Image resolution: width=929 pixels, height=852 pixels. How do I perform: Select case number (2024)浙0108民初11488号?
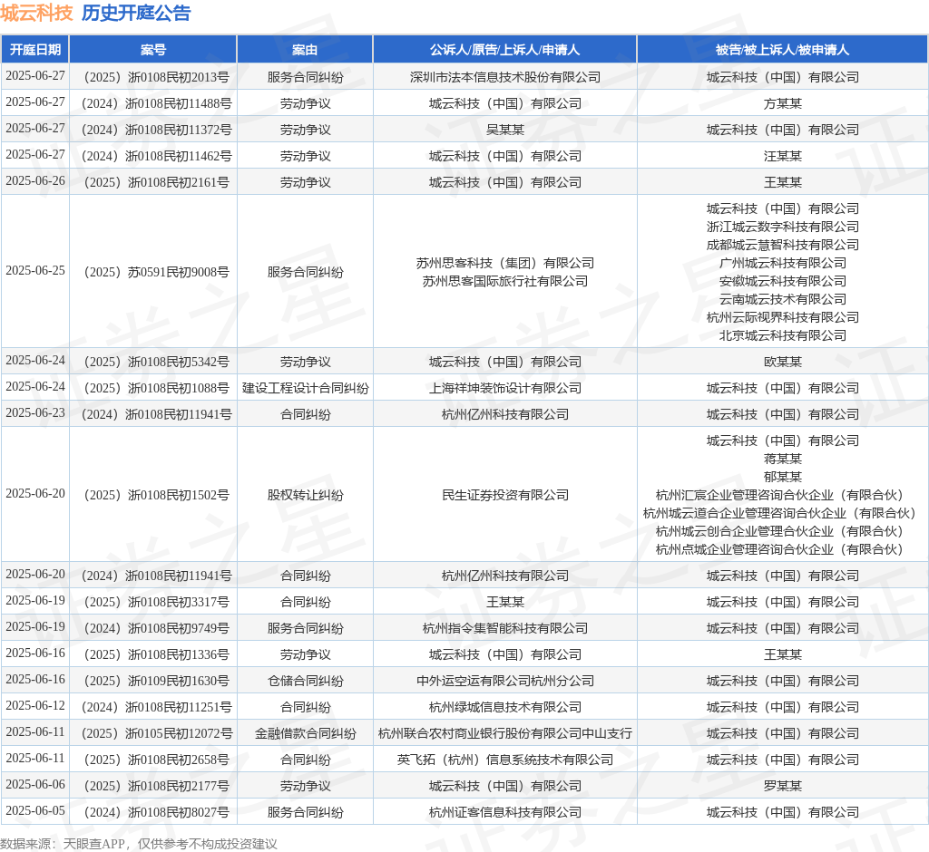[152, 103]
